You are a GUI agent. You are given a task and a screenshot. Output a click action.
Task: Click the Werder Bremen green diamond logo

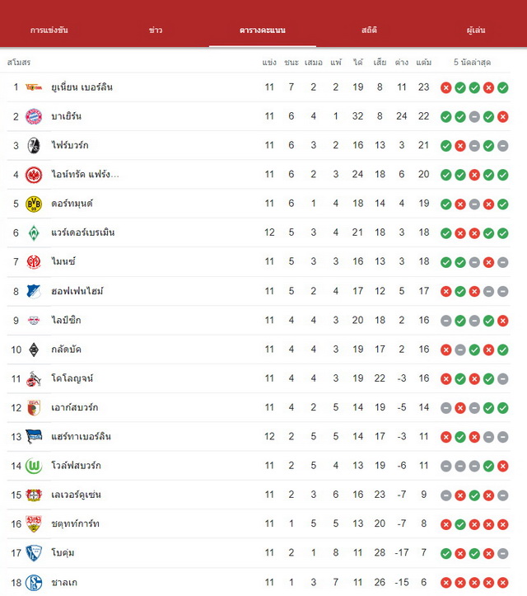click(x=34, y=233)
